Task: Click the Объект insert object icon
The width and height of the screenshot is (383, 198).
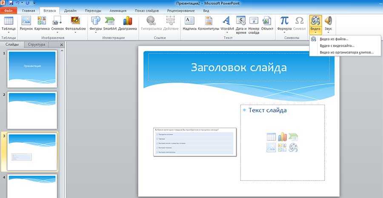Action: (x=267, y=20)
